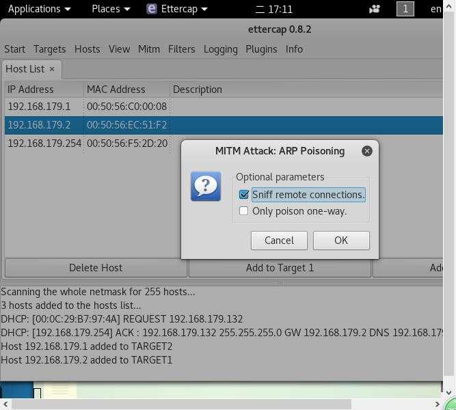456x410 pixels.
Task: Click the Description column header
Action: [306, 90]
